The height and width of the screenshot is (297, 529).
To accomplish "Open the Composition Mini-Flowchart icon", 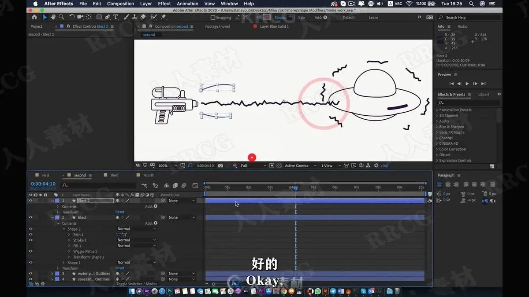I will pos(144,186).
